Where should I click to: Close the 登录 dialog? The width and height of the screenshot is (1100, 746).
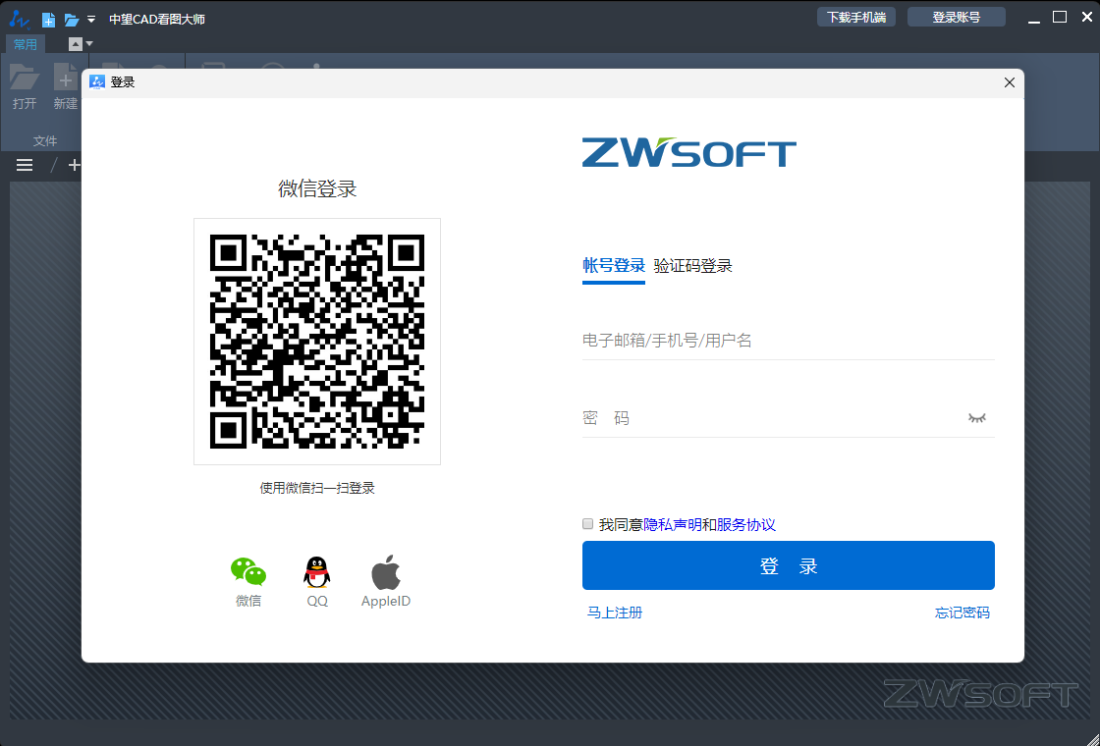click(1010, 82)
